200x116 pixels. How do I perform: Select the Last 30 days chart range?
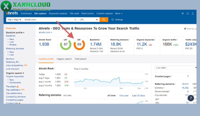pos(138,95)
